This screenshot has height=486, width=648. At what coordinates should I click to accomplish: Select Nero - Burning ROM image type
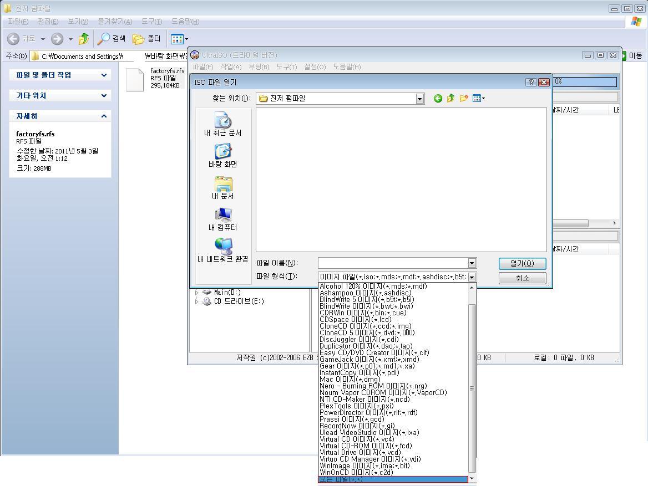point(373,386)
